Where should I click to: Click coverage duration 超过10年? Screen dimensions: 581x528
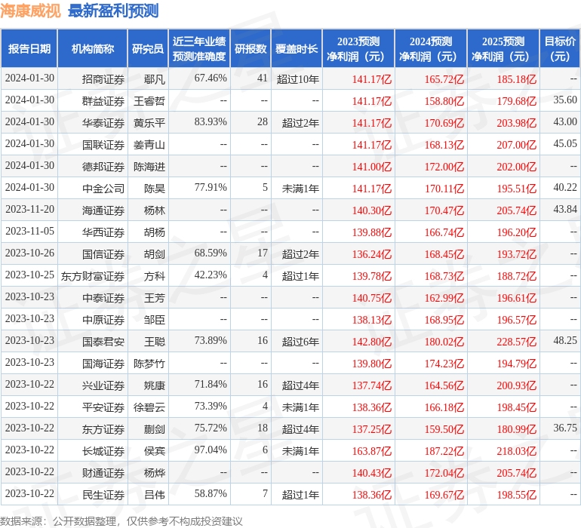click(297, 79)
